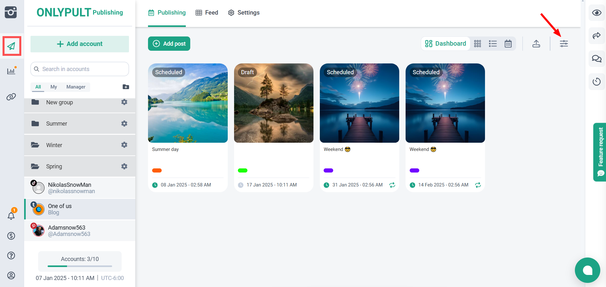Open notifications bell icon

tap(11, 216)
